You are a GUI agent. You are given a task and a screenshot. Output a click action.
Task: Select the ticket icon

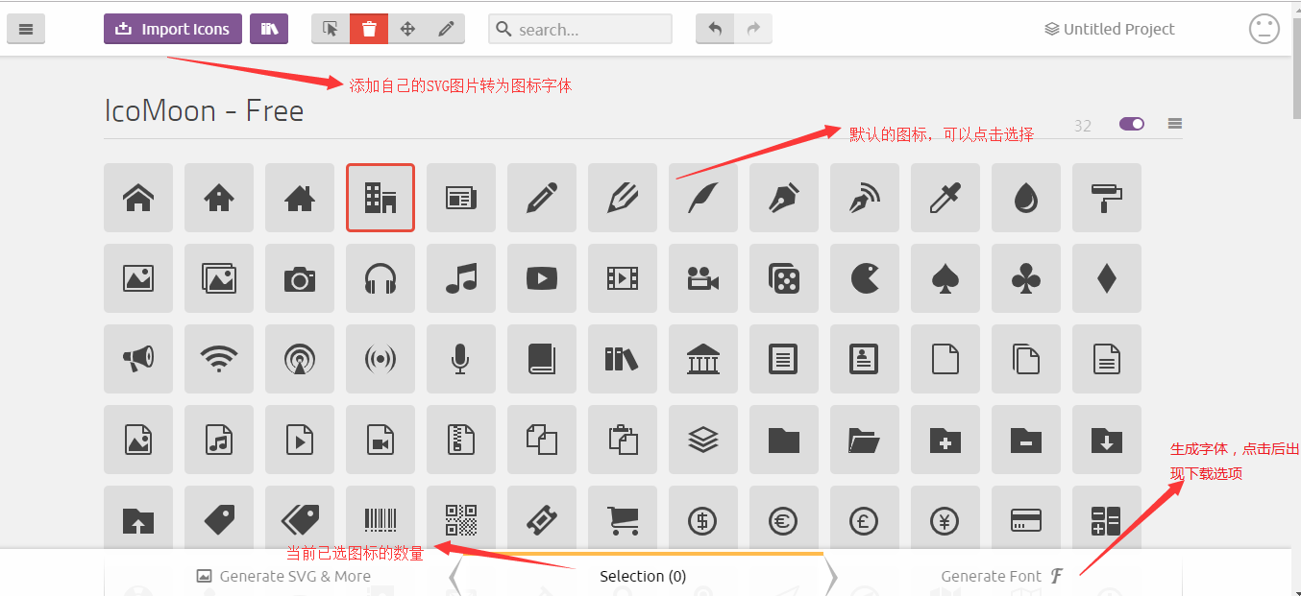tap(542, 518)
